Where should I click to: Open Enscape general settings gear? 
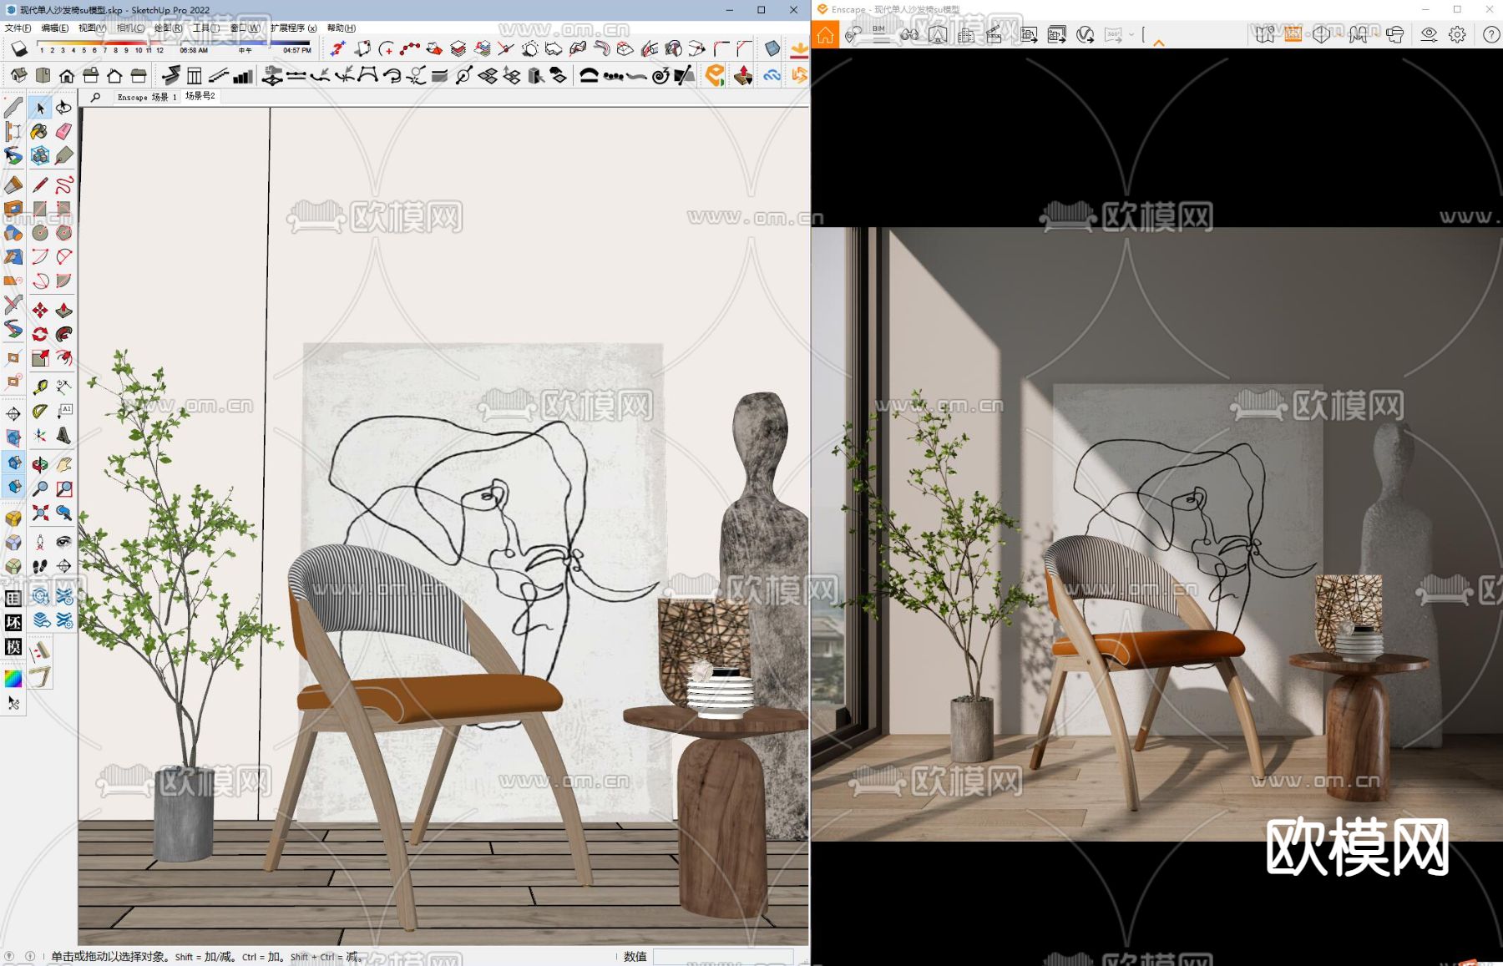pos(1457,34)
